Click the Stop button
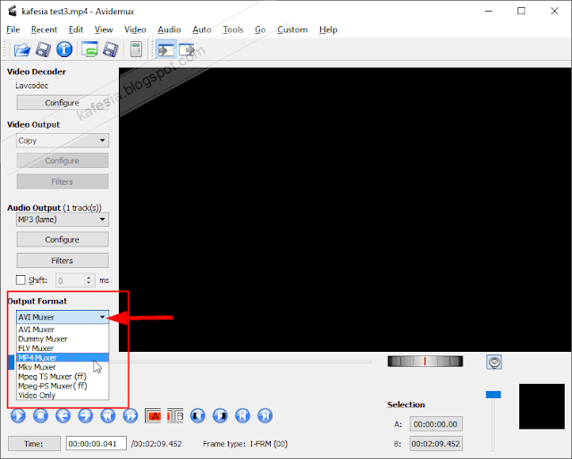The height and width of the screenshot is (459, 572). (40, 415)
